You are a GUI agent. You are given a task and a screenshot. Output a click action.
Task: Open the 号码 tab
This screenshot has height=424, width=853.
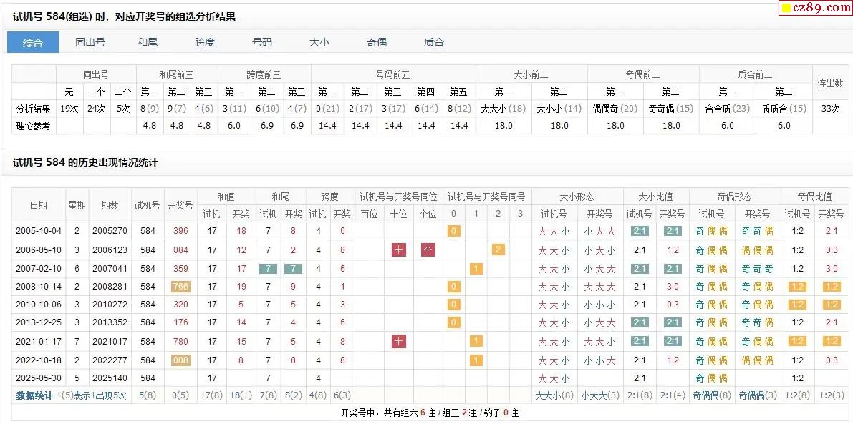[x=262, y=42]
